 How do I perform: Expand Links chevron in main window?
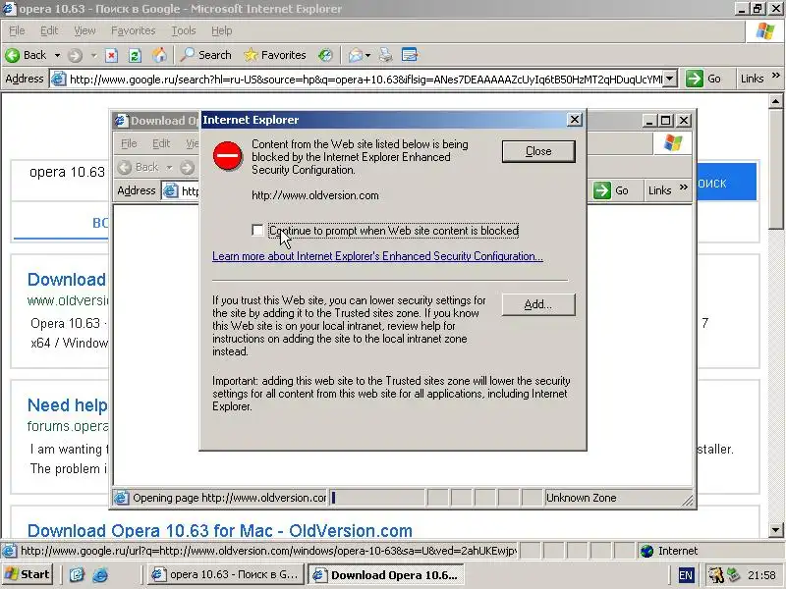[x=776, y=76]
